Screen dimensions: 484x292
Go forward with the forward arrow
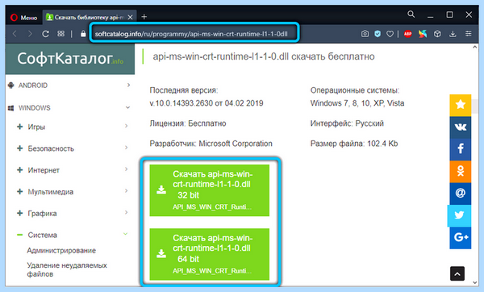[x=30, y=34]
